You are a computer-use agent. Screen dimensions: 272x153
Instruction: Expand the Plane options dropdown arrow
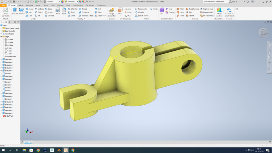120,16
